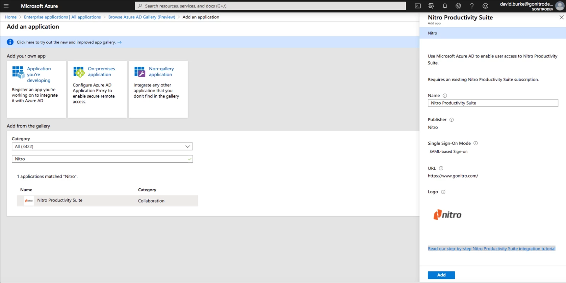Viewport: 566px width, 283px height.
Task: Choose the Non-gallery application tile
Action: (x=158, y=89)
